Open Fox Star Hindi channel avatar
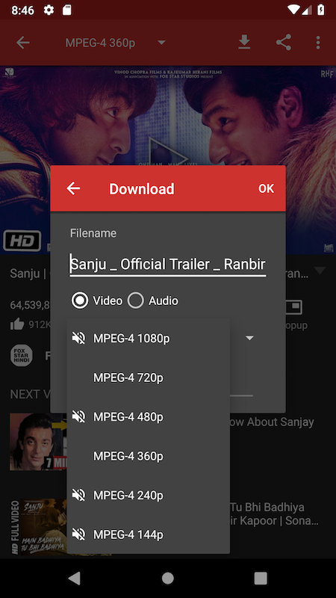Image resolution: width=336 pixels, height=598 pixels. click(x=22, y=356)
